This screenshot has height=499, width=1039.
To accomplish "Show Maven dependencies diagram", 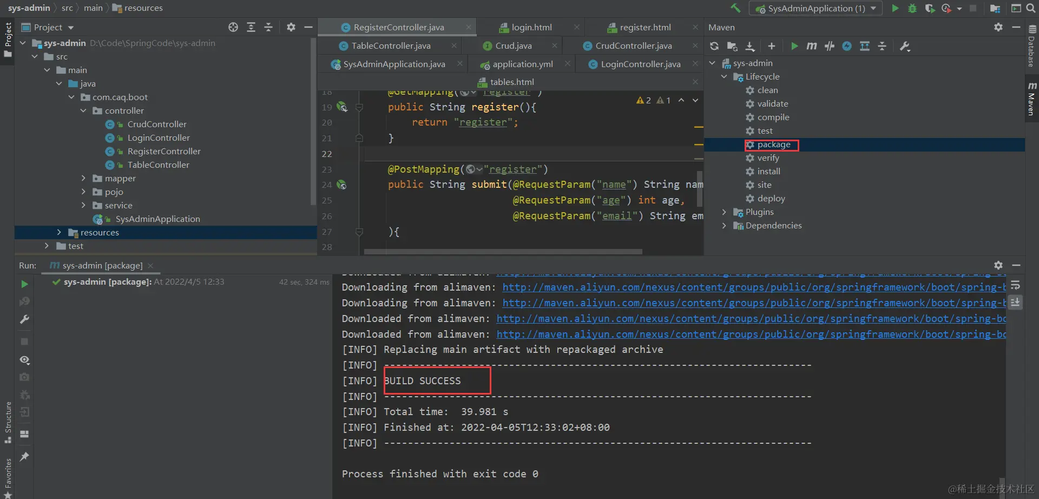I will click(x=865, y=46).
